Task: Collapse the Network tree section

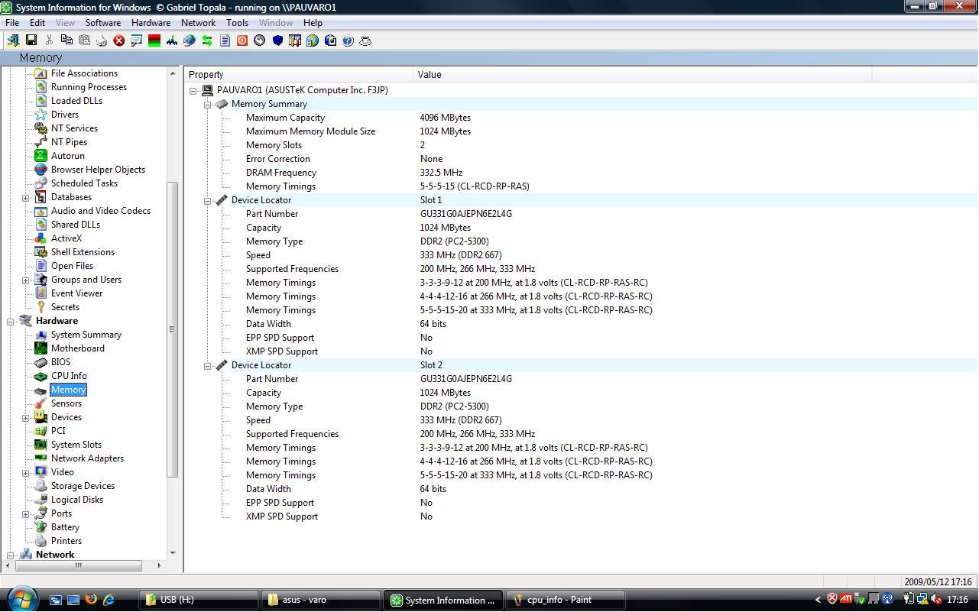Action: 11,555
